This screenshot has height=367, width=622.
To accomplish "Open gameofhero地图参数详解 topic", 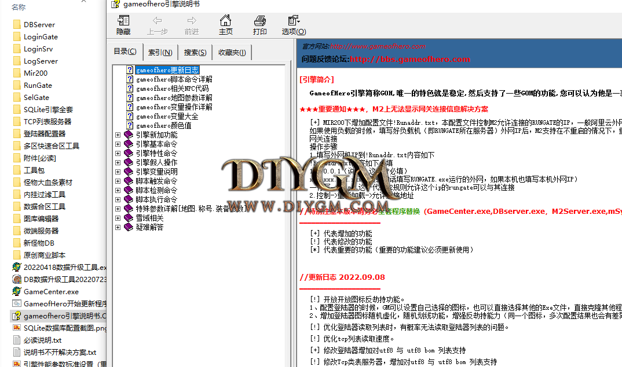I will (174, 98).
